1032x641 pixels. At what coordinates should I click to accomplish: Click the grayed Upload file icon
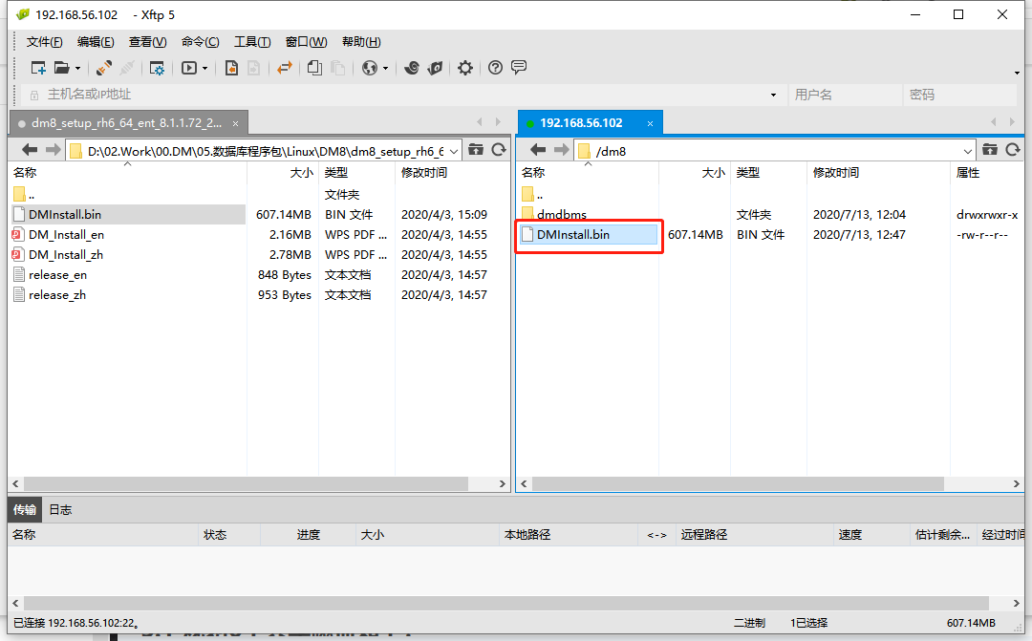(x=253, y=68)
